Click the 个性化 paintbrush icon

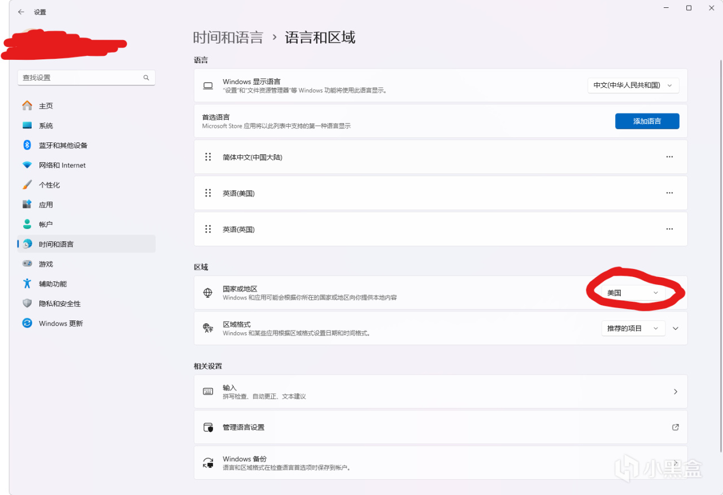pyautogui.click(x=27, y=185)
